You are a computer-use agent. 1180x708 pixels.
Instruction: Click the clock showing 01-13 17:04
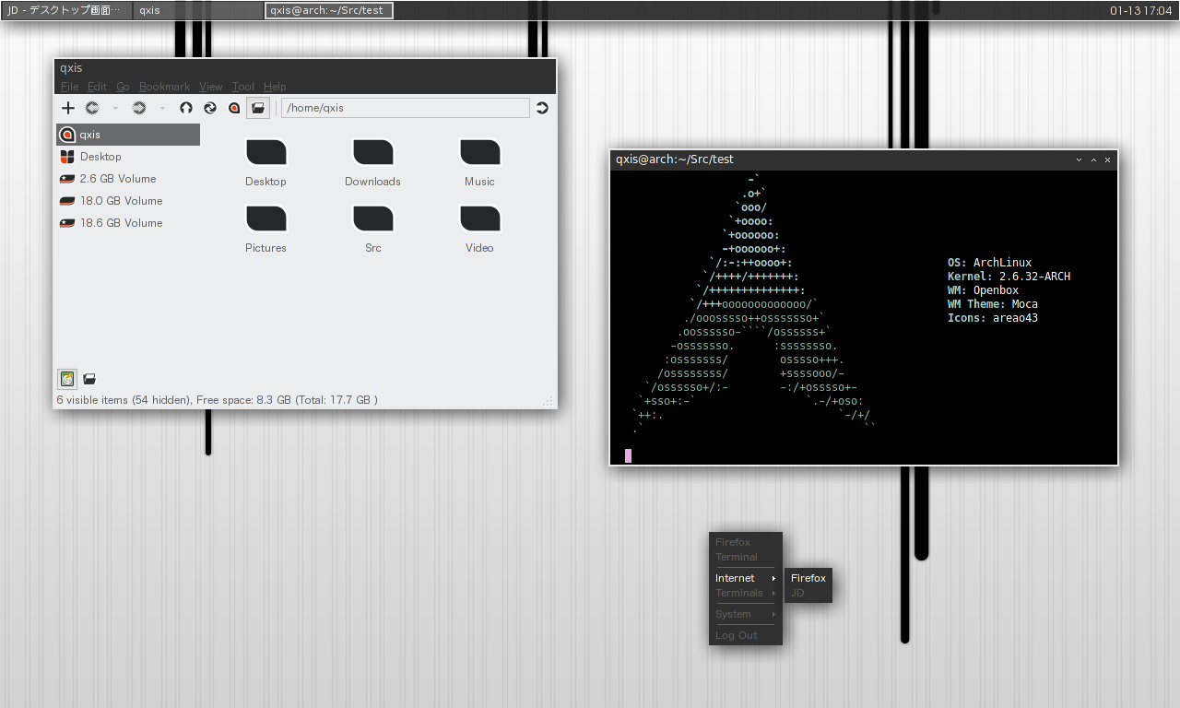(x=1139, y=11)
